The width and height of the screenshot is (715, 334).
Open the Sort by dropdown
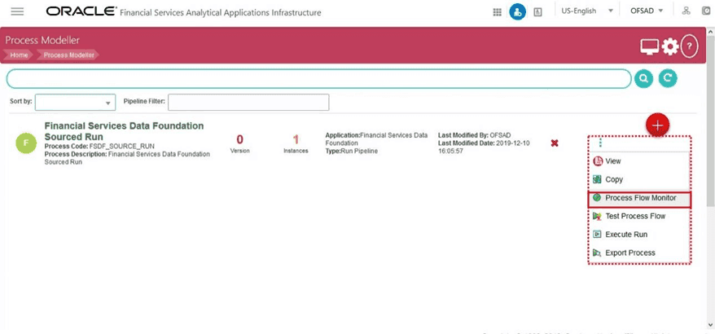click(75, 102)
